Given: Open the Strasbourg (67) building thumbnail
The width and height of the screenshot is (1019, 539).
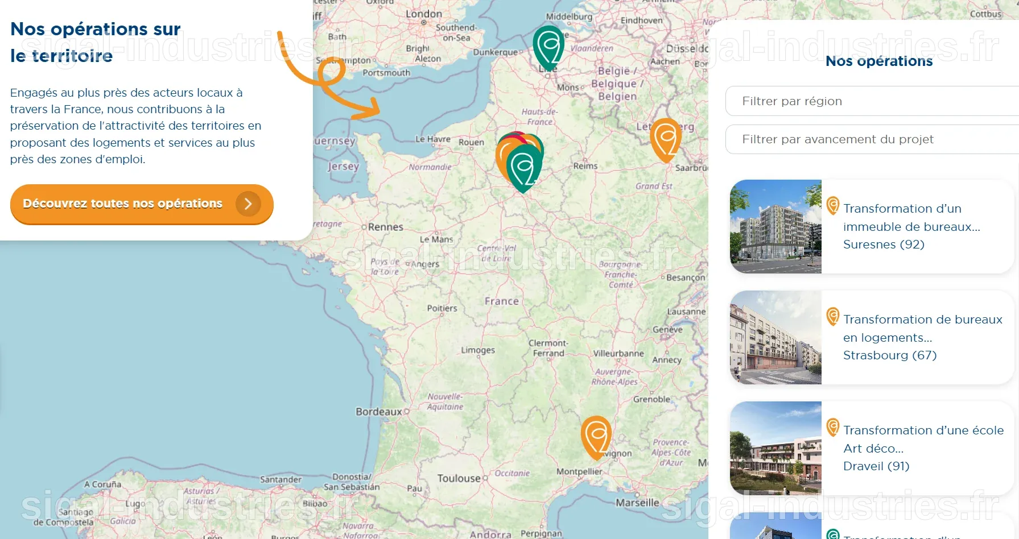Looking at the screenshot, I should click(x=775, y=337).
